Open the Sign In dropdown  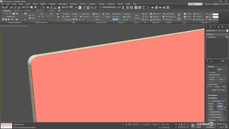pos(195,4)
